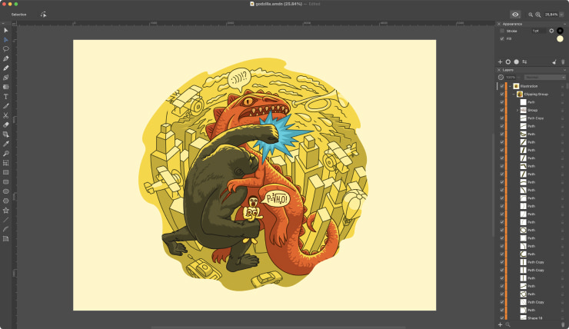
Task: Add a new layer with the plus button
Action: pyautogui.click(x=500, y=324)
